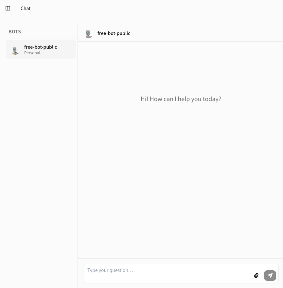Click the separator line beside the sidebar toggle

point(15,8)
